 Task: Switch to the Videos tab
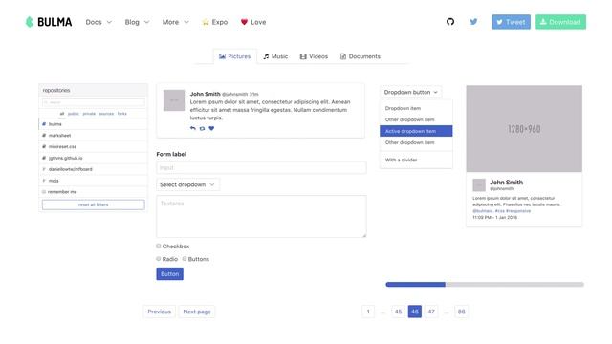click(x=315, y=56)
